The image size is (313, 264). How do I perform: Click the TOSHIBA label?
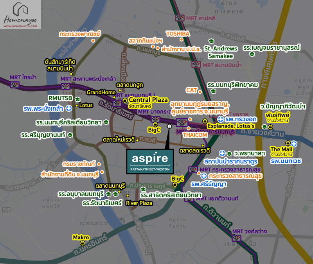coord(178,34)
